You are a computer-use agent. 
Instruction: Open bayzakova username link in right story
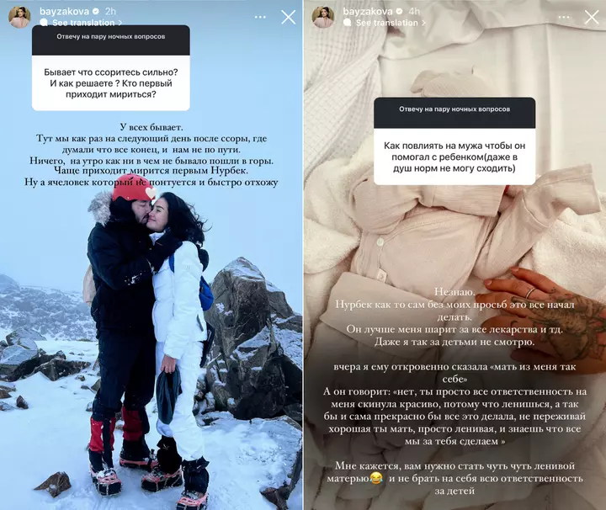tap(368, 12)
